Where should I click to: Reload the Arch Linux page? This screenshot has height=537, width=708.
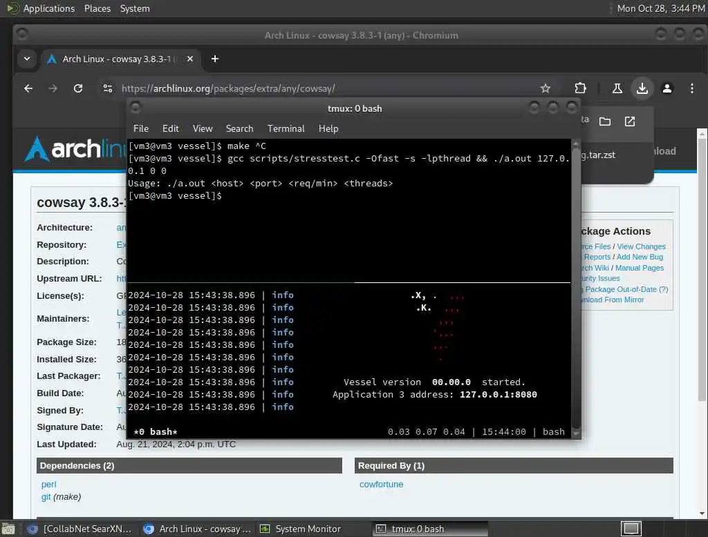[78, 88]
